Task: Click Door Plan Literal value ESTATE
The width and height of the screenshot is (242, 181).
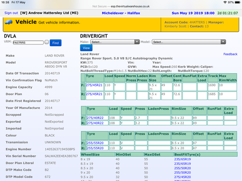Action: click(x=50, y=163)
